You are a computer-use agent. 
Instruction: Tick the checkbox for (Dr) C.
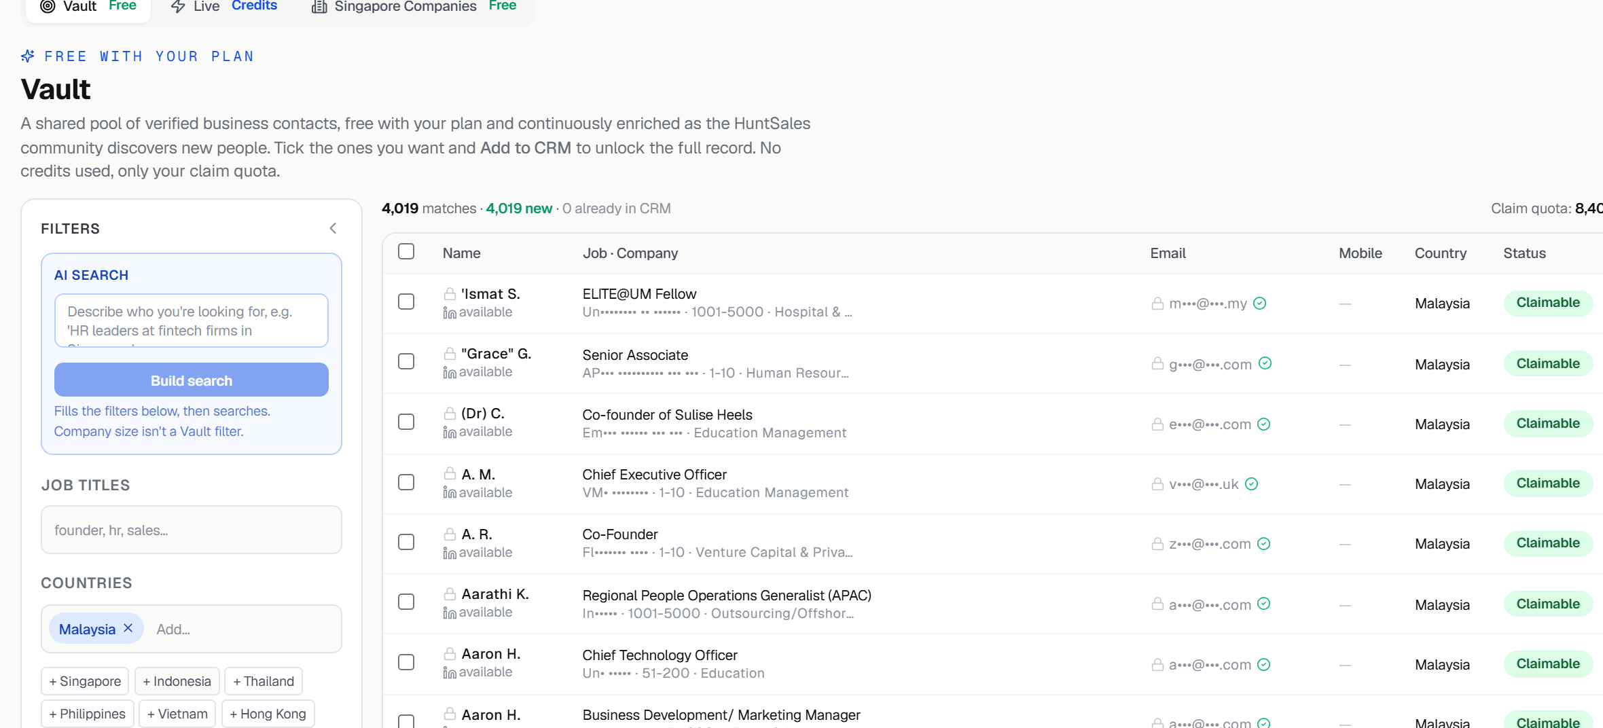coord(406,422)
